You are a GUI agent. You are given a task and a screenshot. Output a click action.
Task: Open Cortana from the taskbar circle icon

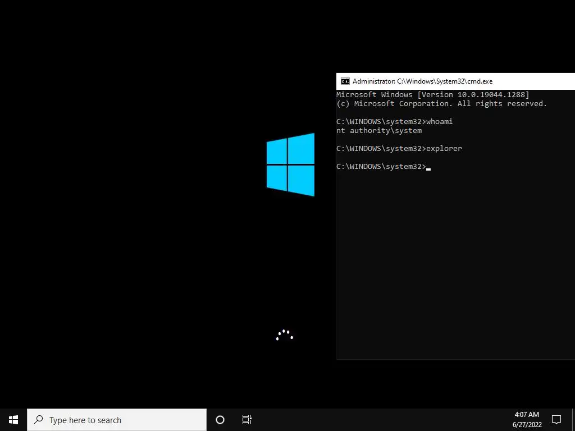coord(220,420)
